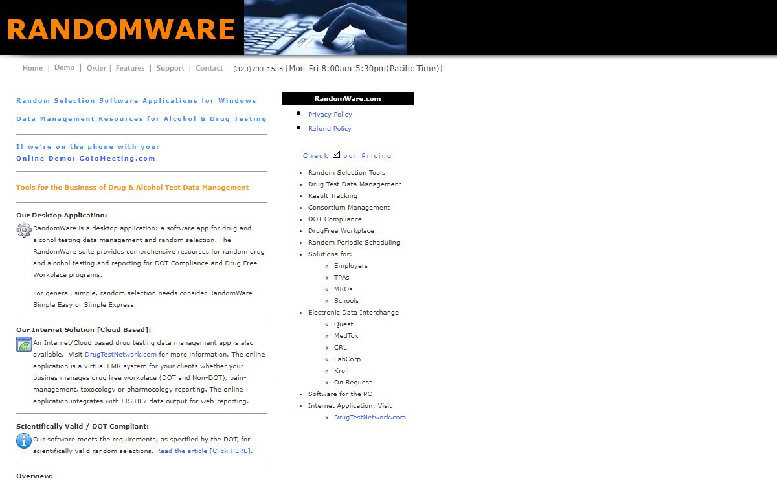Select the Employers sub-item
Image resolution: width=777 pixels, height=479 pixels.
point(351,265)
